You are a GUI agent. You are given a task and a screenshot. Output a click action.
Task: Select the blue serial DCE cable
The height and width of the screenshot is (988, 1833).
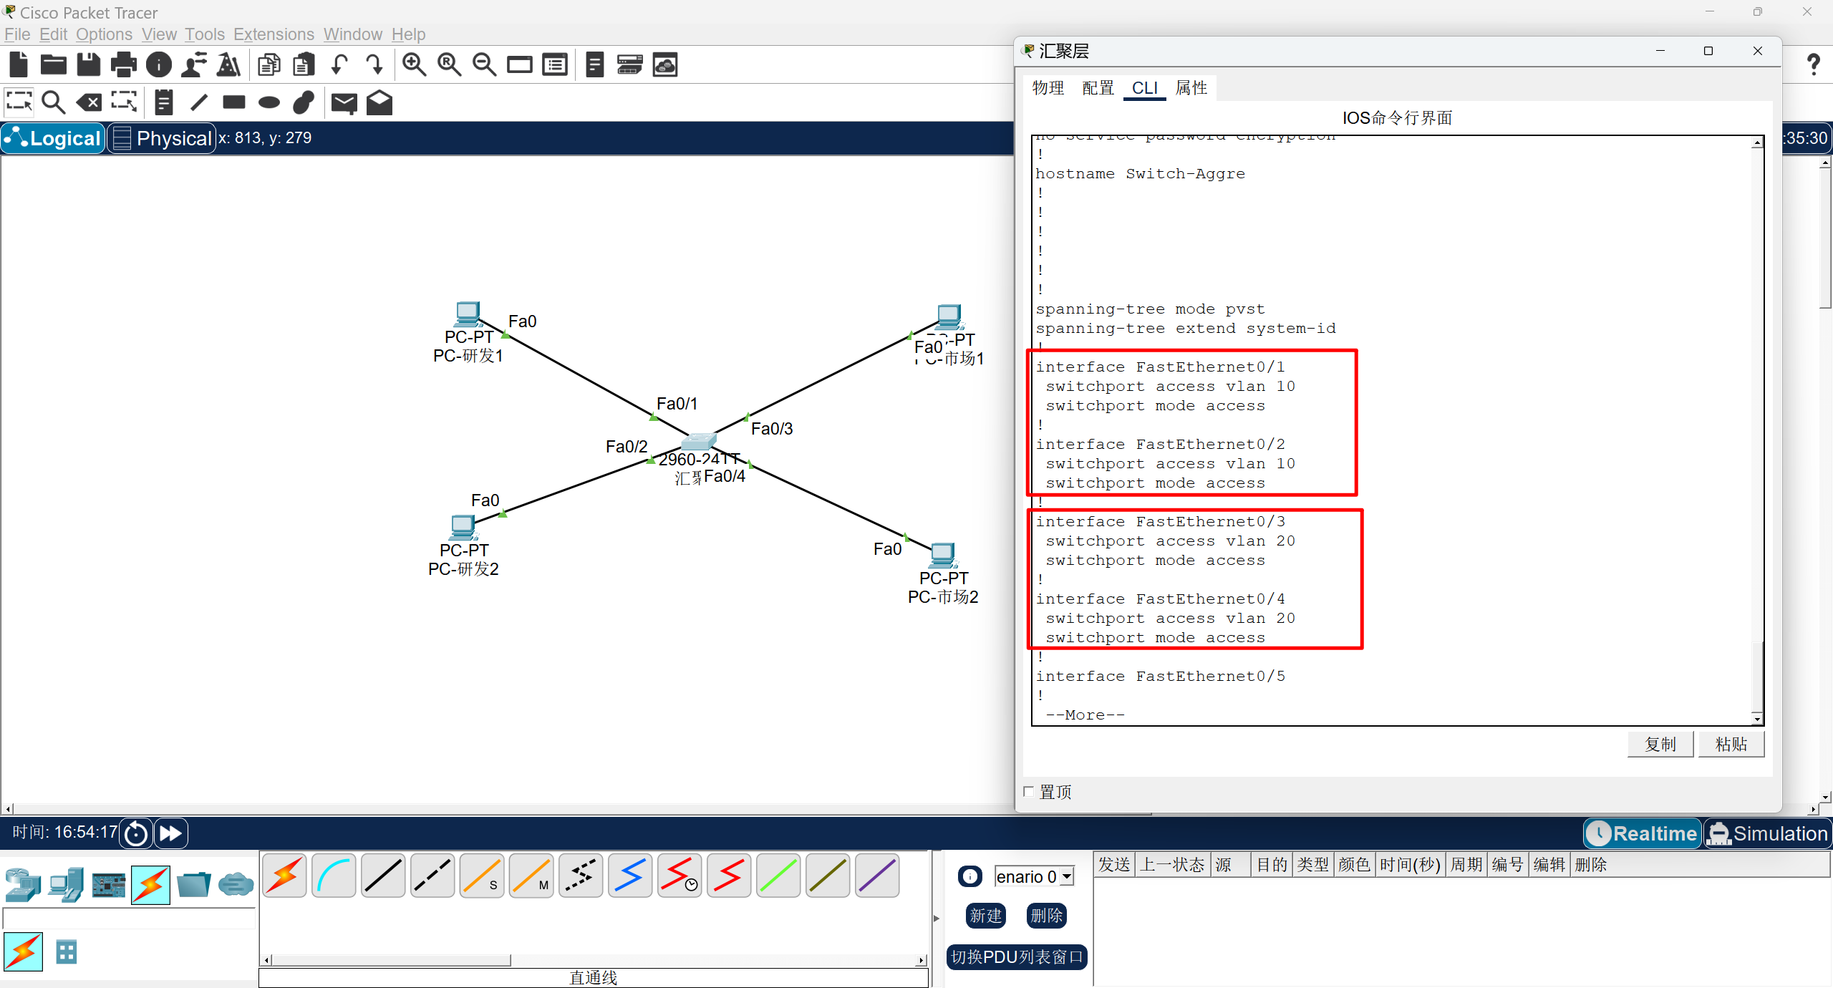631,876
